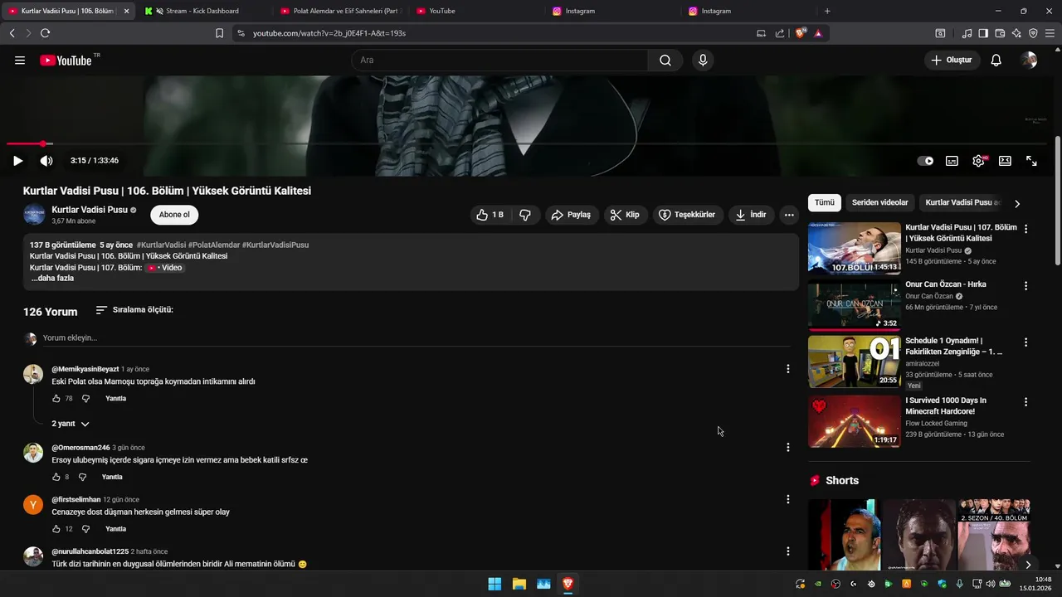Like the video with 1 B likes
The width and height of the screenshot is (1062, 597).
pyautogui.click(x=490, y=215)
